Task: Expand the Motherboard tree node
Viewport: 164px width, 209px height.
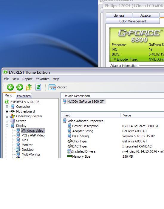Action: 7,111
